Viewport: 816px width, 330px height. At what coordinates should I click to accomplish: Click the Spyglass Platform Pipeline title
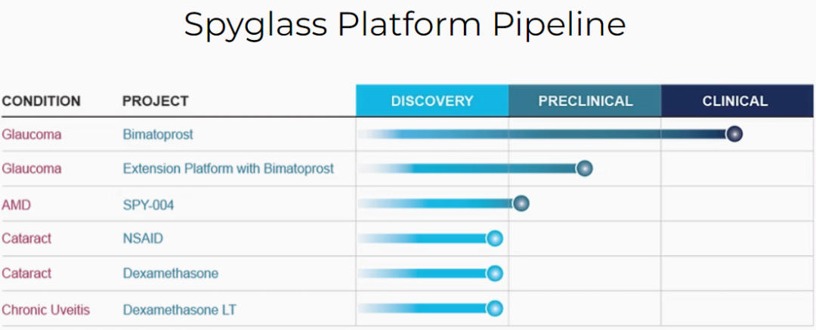tap(405, 24)
